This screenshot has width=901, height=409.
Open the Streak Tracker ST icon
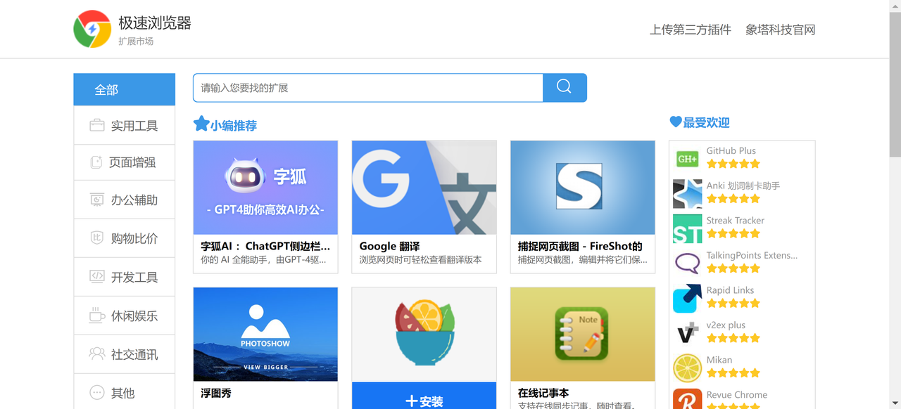pyautogui.click(x=687, y=229)
